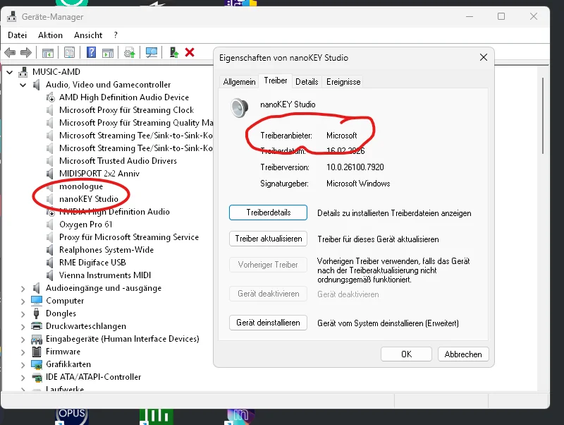Expand Eingabegeräte (Human Interface Devices)
This screenshot has width=564, height=425.
(x=23, y=340)
